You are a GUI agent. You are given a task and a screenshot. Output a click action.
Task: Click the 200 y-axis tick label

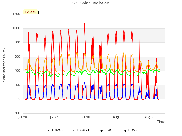(x=17, y=85)
